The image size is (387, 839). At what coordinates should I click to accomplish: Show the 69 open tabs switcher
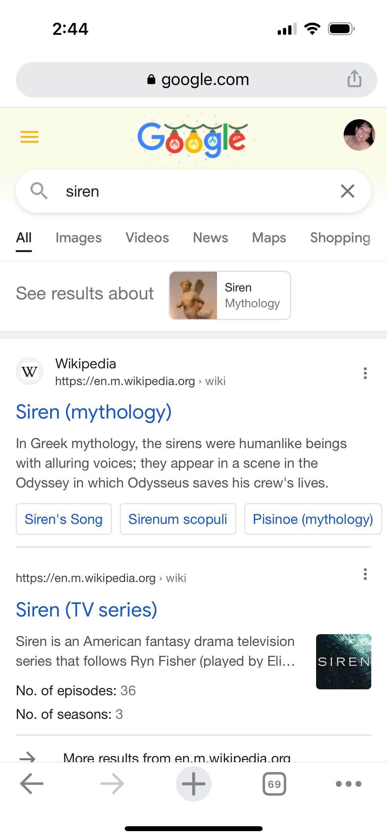coord(274,784)
